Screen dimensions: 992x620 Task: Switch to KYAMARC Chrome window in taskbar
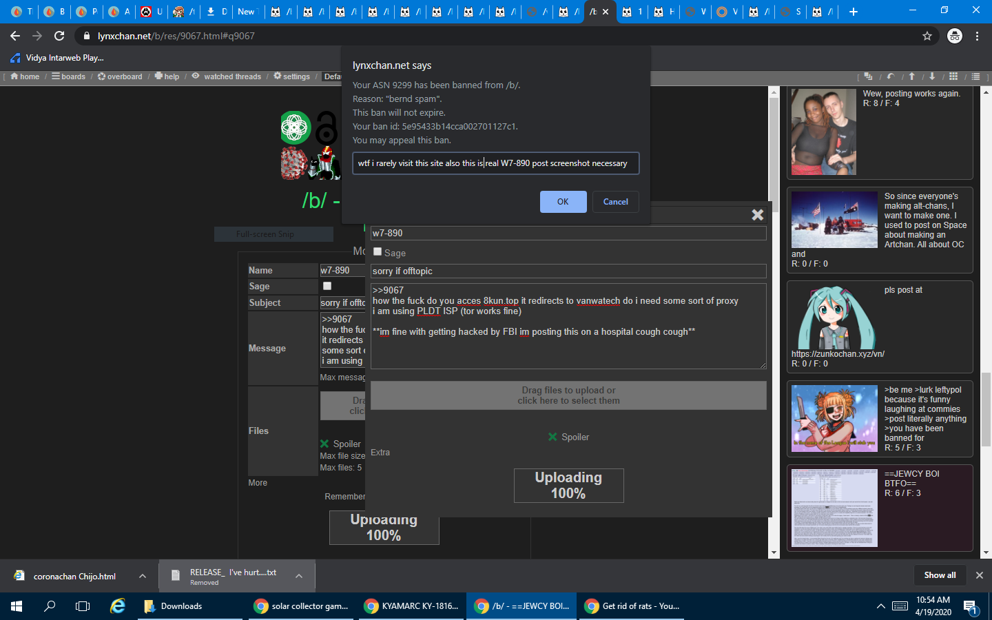(x=412, y=606)
